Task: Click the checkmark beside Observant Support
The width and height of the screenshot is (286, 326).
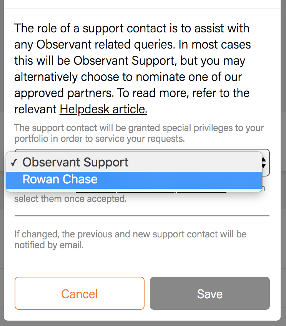Action: [x=13, y=163]
